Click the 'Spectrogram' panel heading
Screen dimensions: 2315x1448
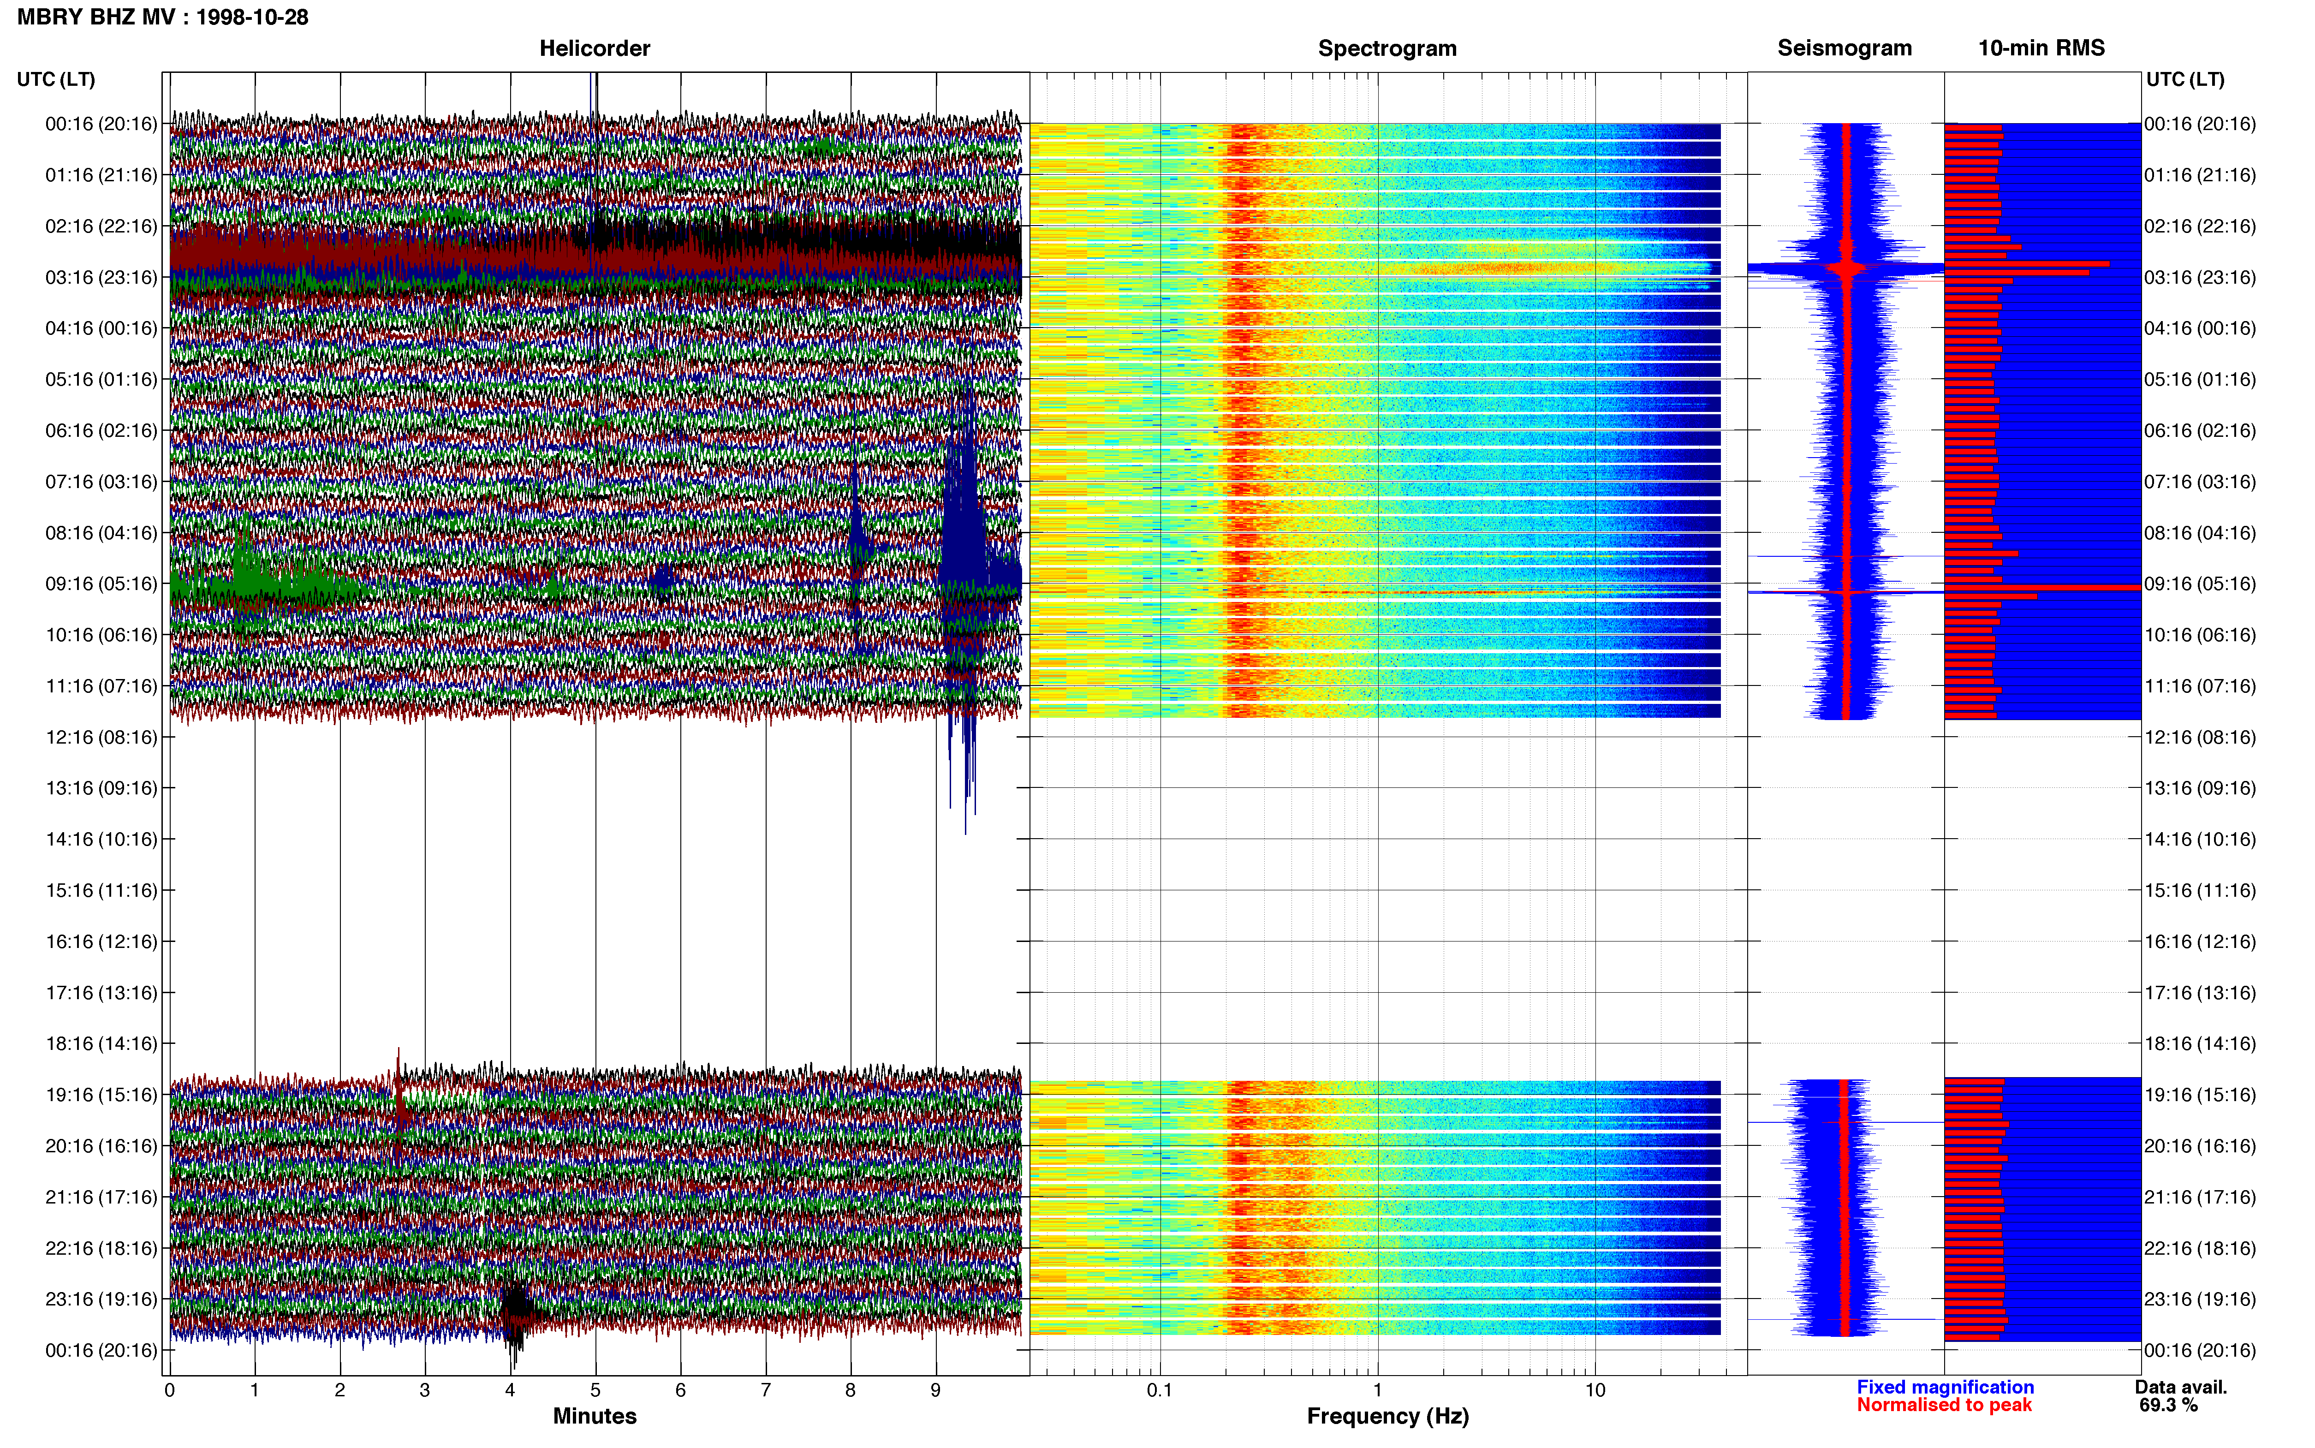click(x=1387, y=48)
